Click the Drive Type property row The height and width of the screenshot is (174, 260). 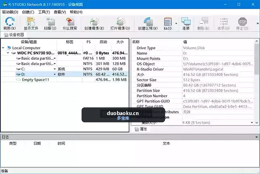193,48
